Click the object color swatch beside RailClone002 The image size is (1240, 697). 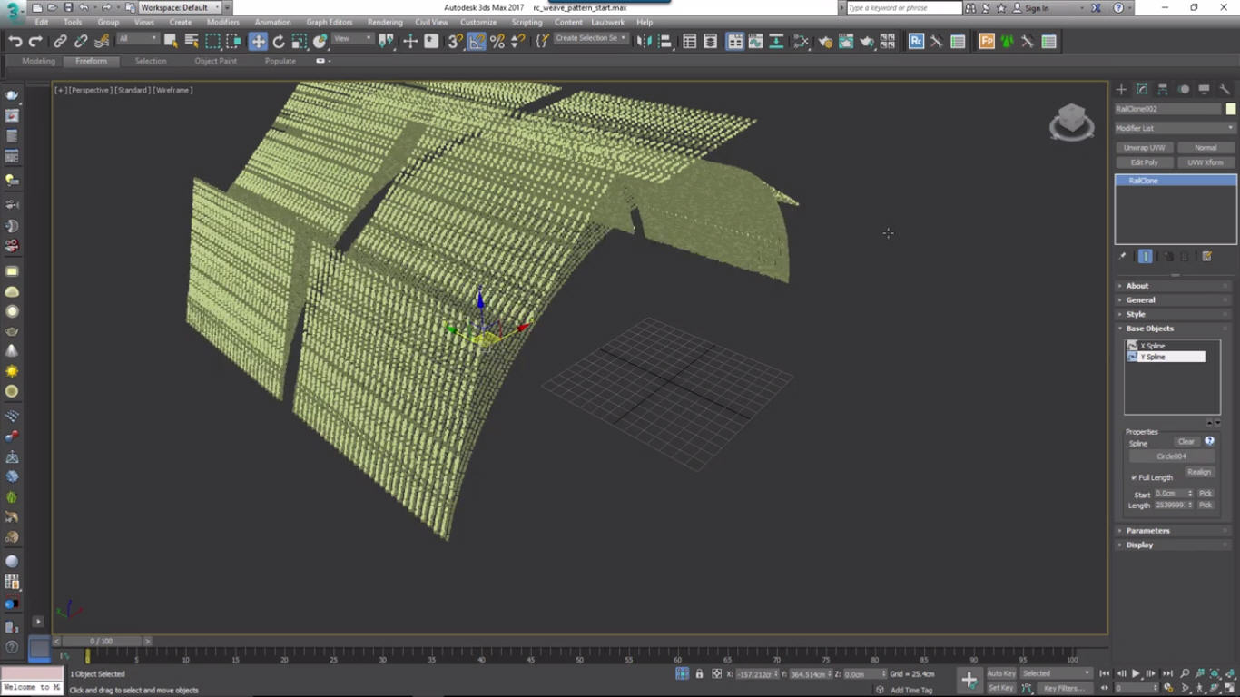click(x=1229, y=109)
